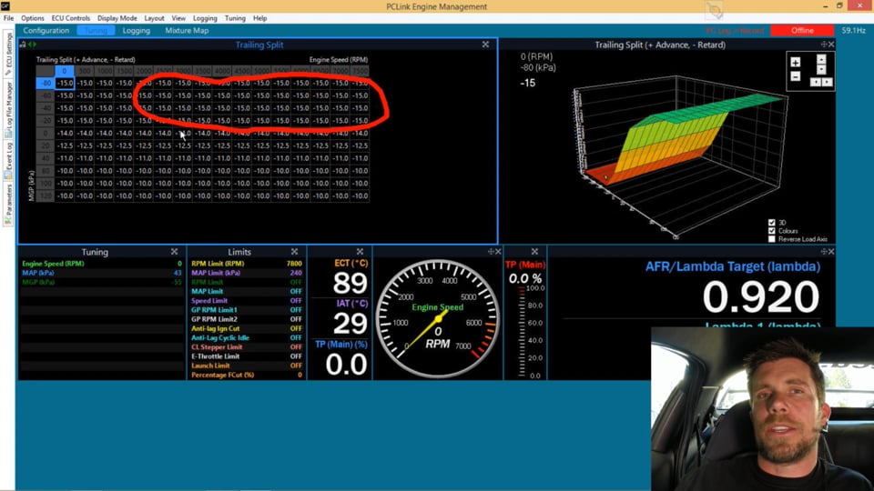This screenshot has width=874, height=491.
Task: Select Engine Speed (RPM) row in Tuning panel
Action: coord(102,264)
